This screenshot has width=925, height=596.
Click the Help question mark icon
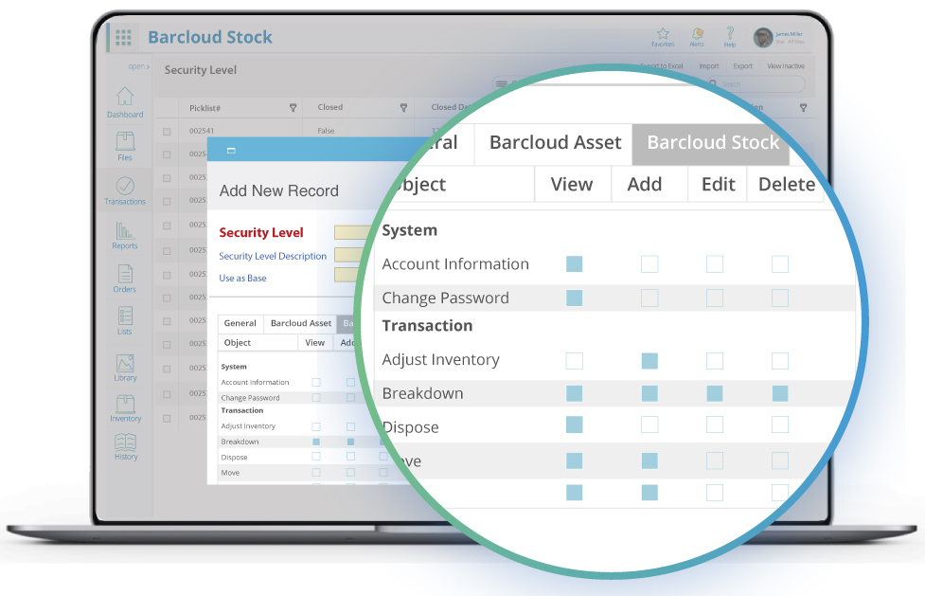pos(730,33)
